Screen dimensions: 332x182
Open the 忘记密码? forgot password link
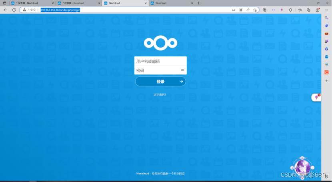coord(160,94)
